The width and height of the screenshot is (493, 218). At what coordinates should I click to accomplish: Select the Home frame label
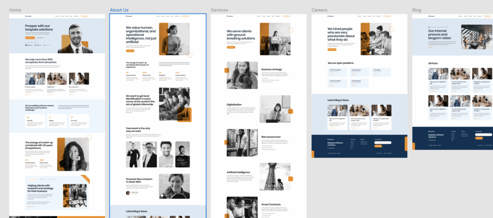point(15,10)
